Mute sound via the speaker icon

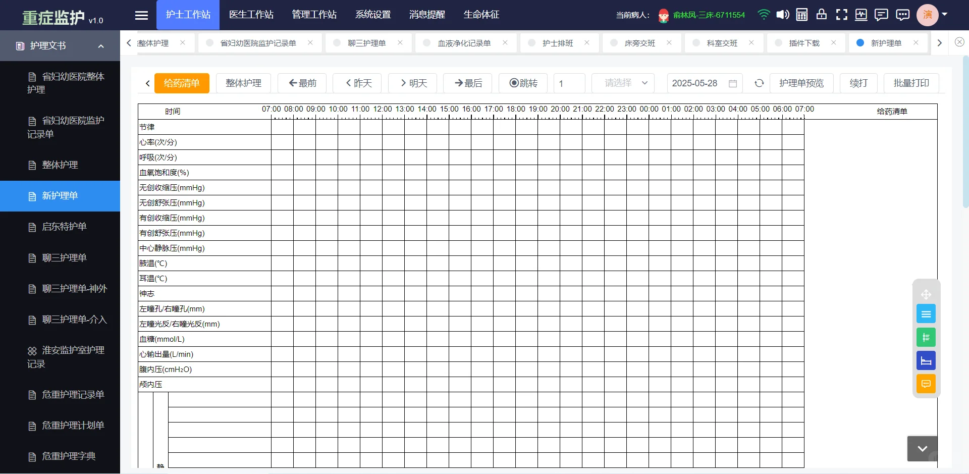(783, 15)
